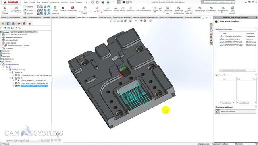Click the Открыть button
This screenshot has width=258, height=145.
(x=29, y=10)
